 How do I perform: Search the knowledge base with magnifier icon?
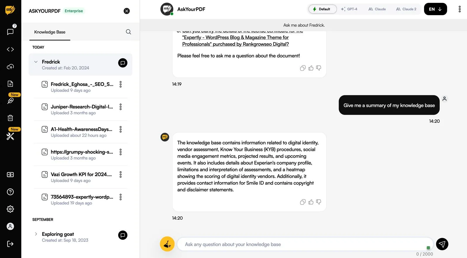tap(128, 32)
